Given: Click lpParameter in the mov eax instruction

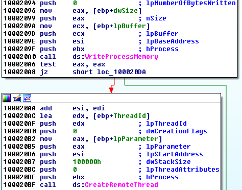Looking at the screenshot, I should 136,139.
